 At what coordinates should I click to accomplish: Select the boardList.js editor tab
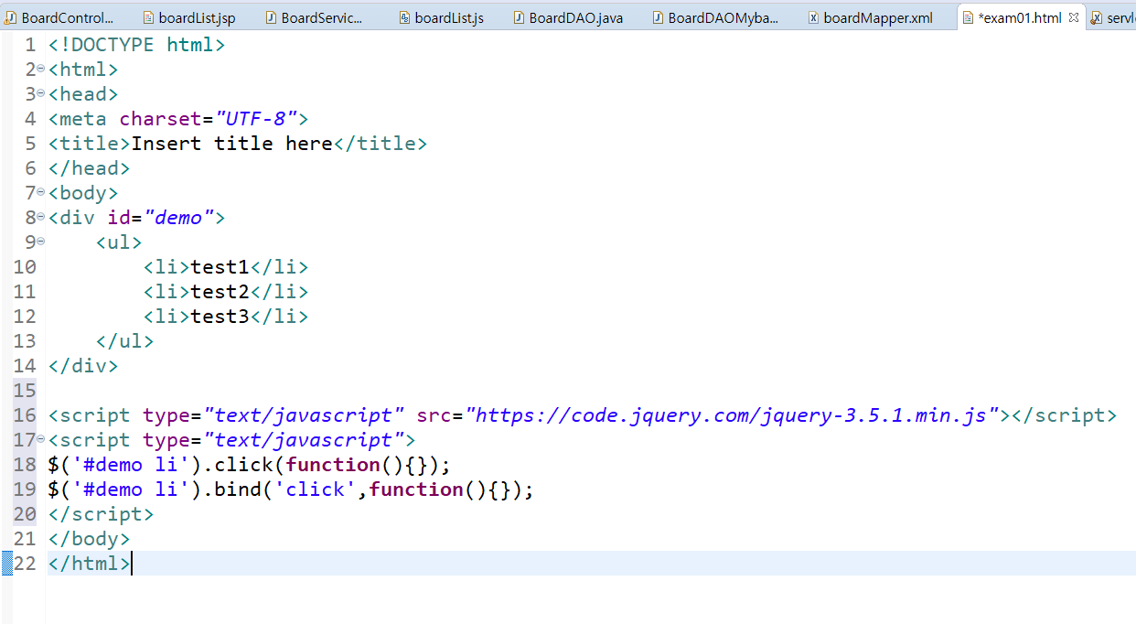click(x=441, y=17)
